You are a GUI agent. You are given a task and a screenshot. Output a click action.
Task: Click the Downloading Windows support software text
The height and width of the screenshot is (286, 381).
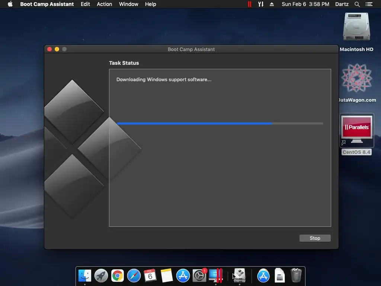(164, 80)
